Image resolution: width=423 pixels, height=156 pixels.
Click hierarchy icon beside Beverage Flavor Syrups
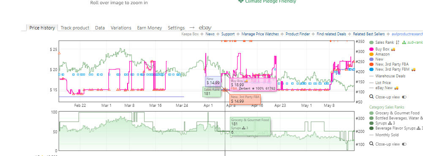418,128
